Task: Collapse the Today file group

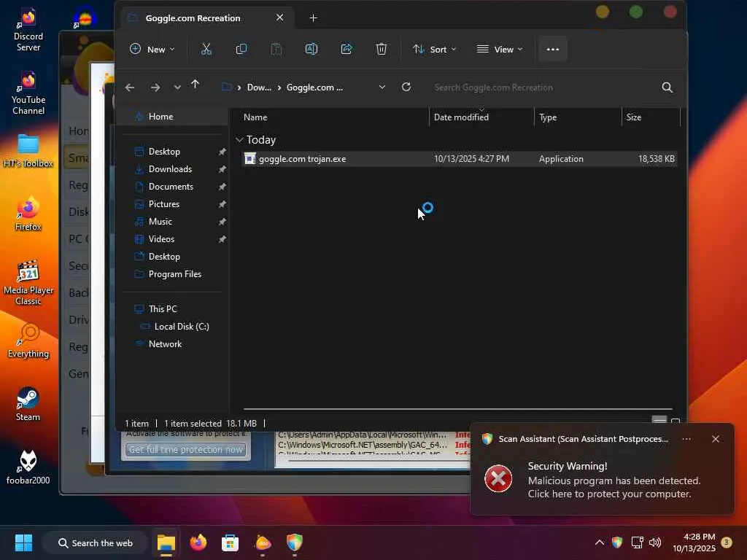Action: tap(239, 139)
